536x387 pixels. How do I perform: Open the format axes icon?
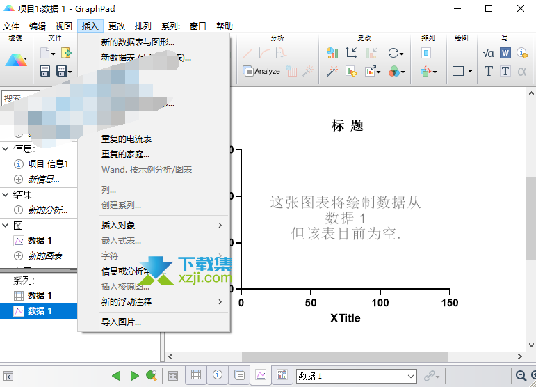pos(351,53)
